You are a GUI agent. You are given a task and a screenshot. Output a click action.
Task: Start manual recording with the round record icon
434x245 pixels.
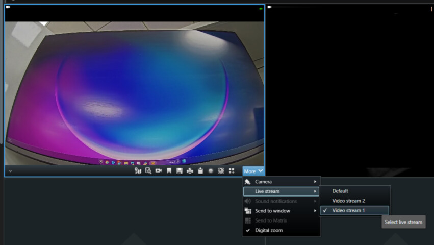(211, 171)
